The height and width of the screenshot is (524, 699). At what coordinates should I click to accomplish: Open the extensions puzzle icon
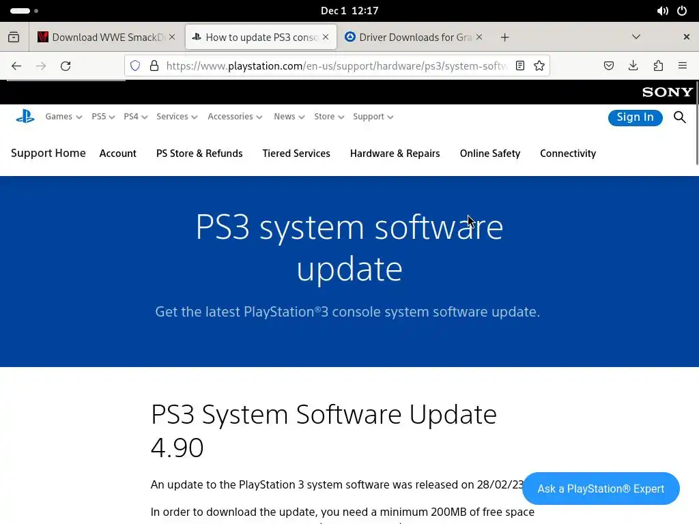coord(658,66)
